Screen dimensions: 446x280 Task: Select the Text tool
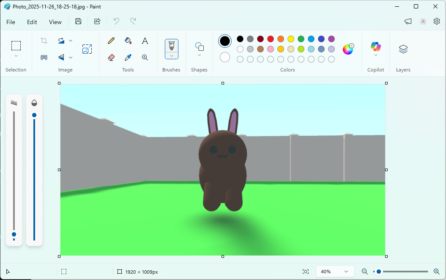tap(145, 41)
